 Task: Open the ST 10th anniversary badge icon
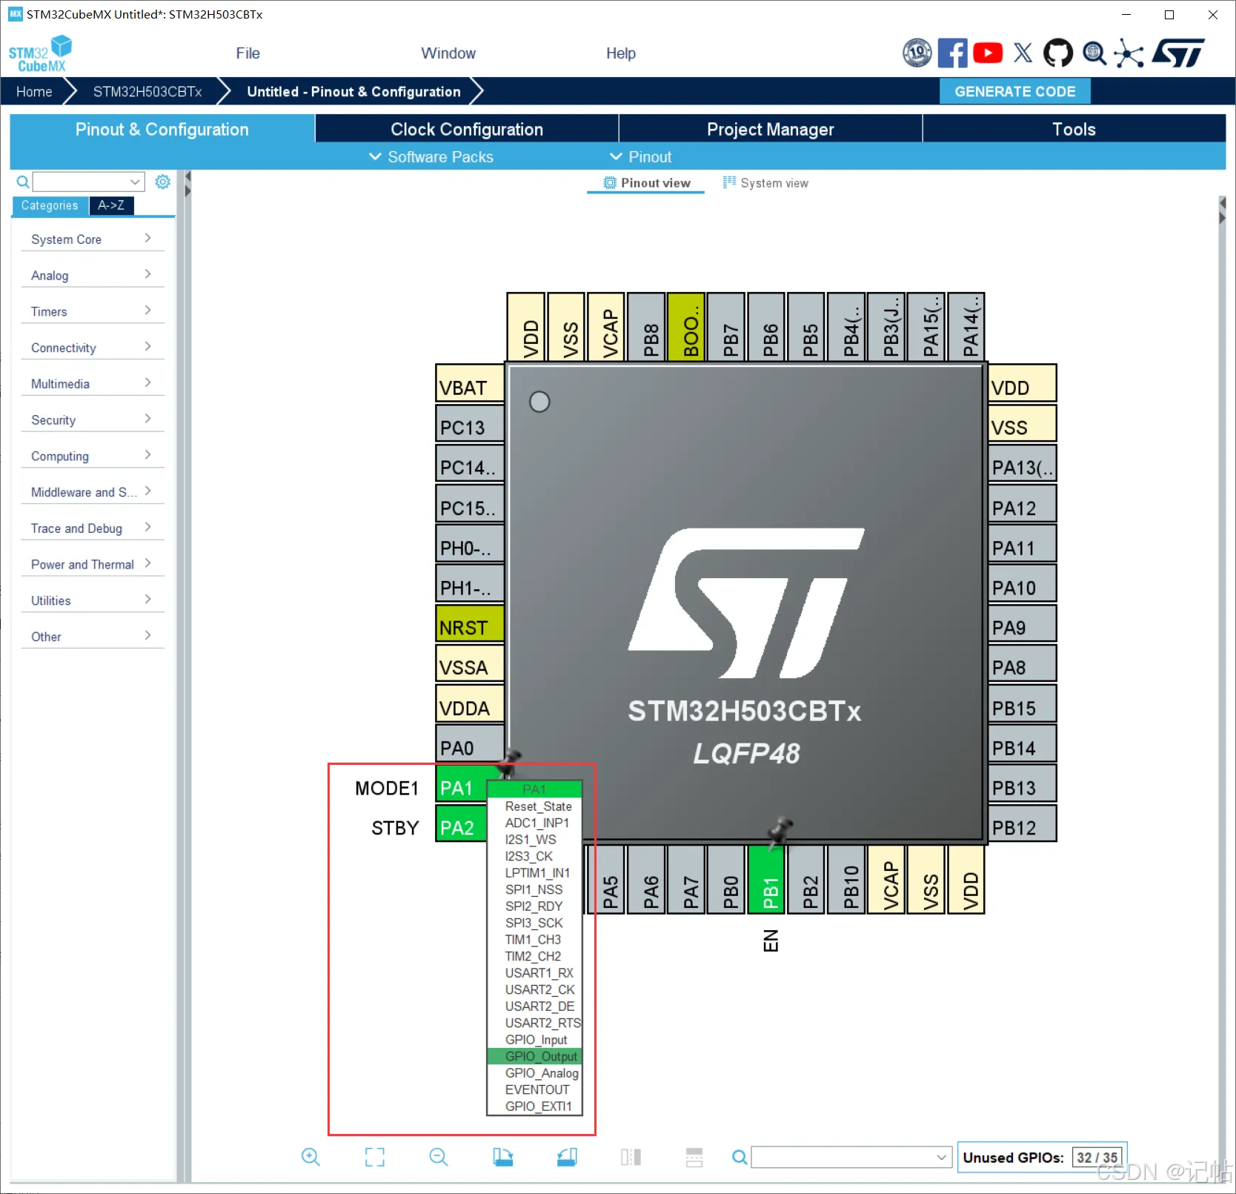click(917, 53)
